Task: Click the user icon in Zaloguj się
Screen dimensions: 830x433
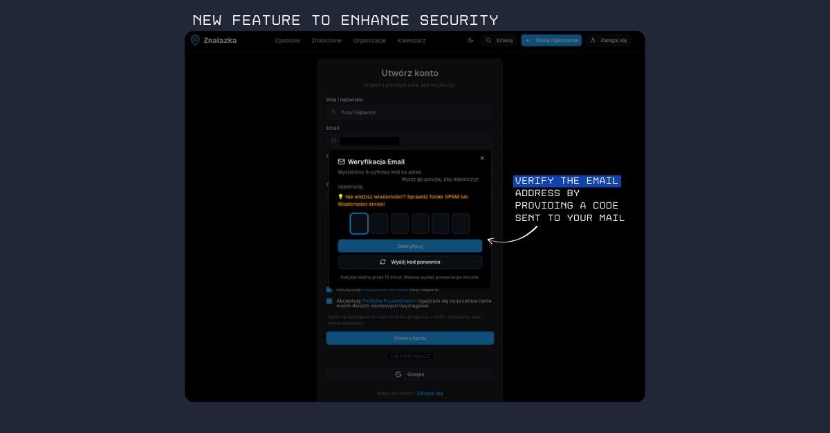Action: pos(593,40)
